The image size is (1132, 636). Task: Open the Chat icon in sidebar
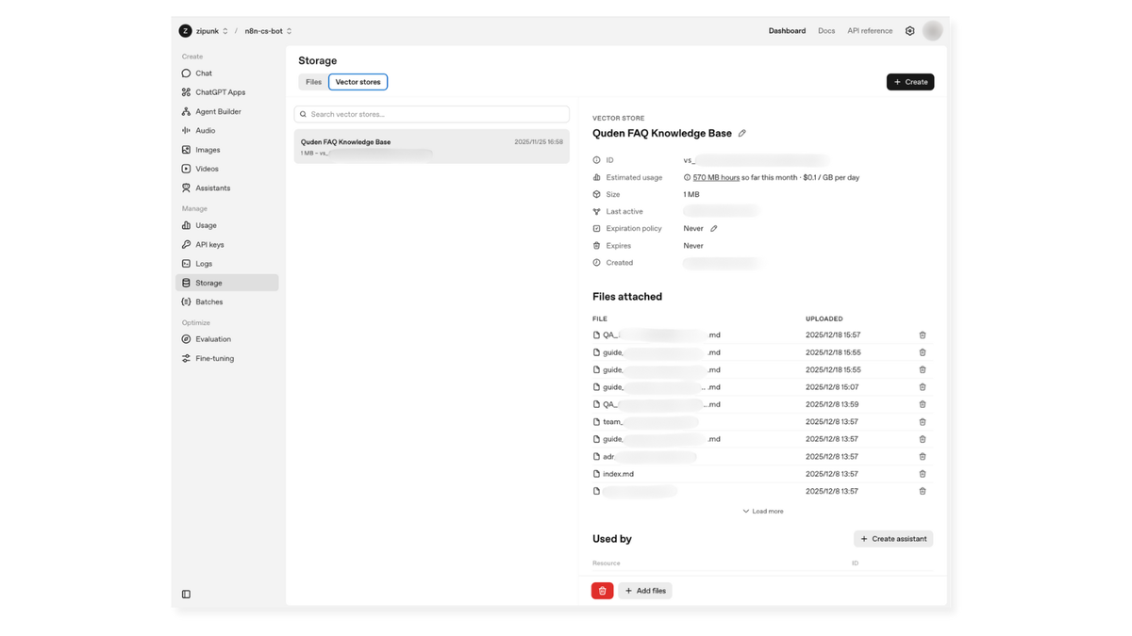click(x=186, y=73)
